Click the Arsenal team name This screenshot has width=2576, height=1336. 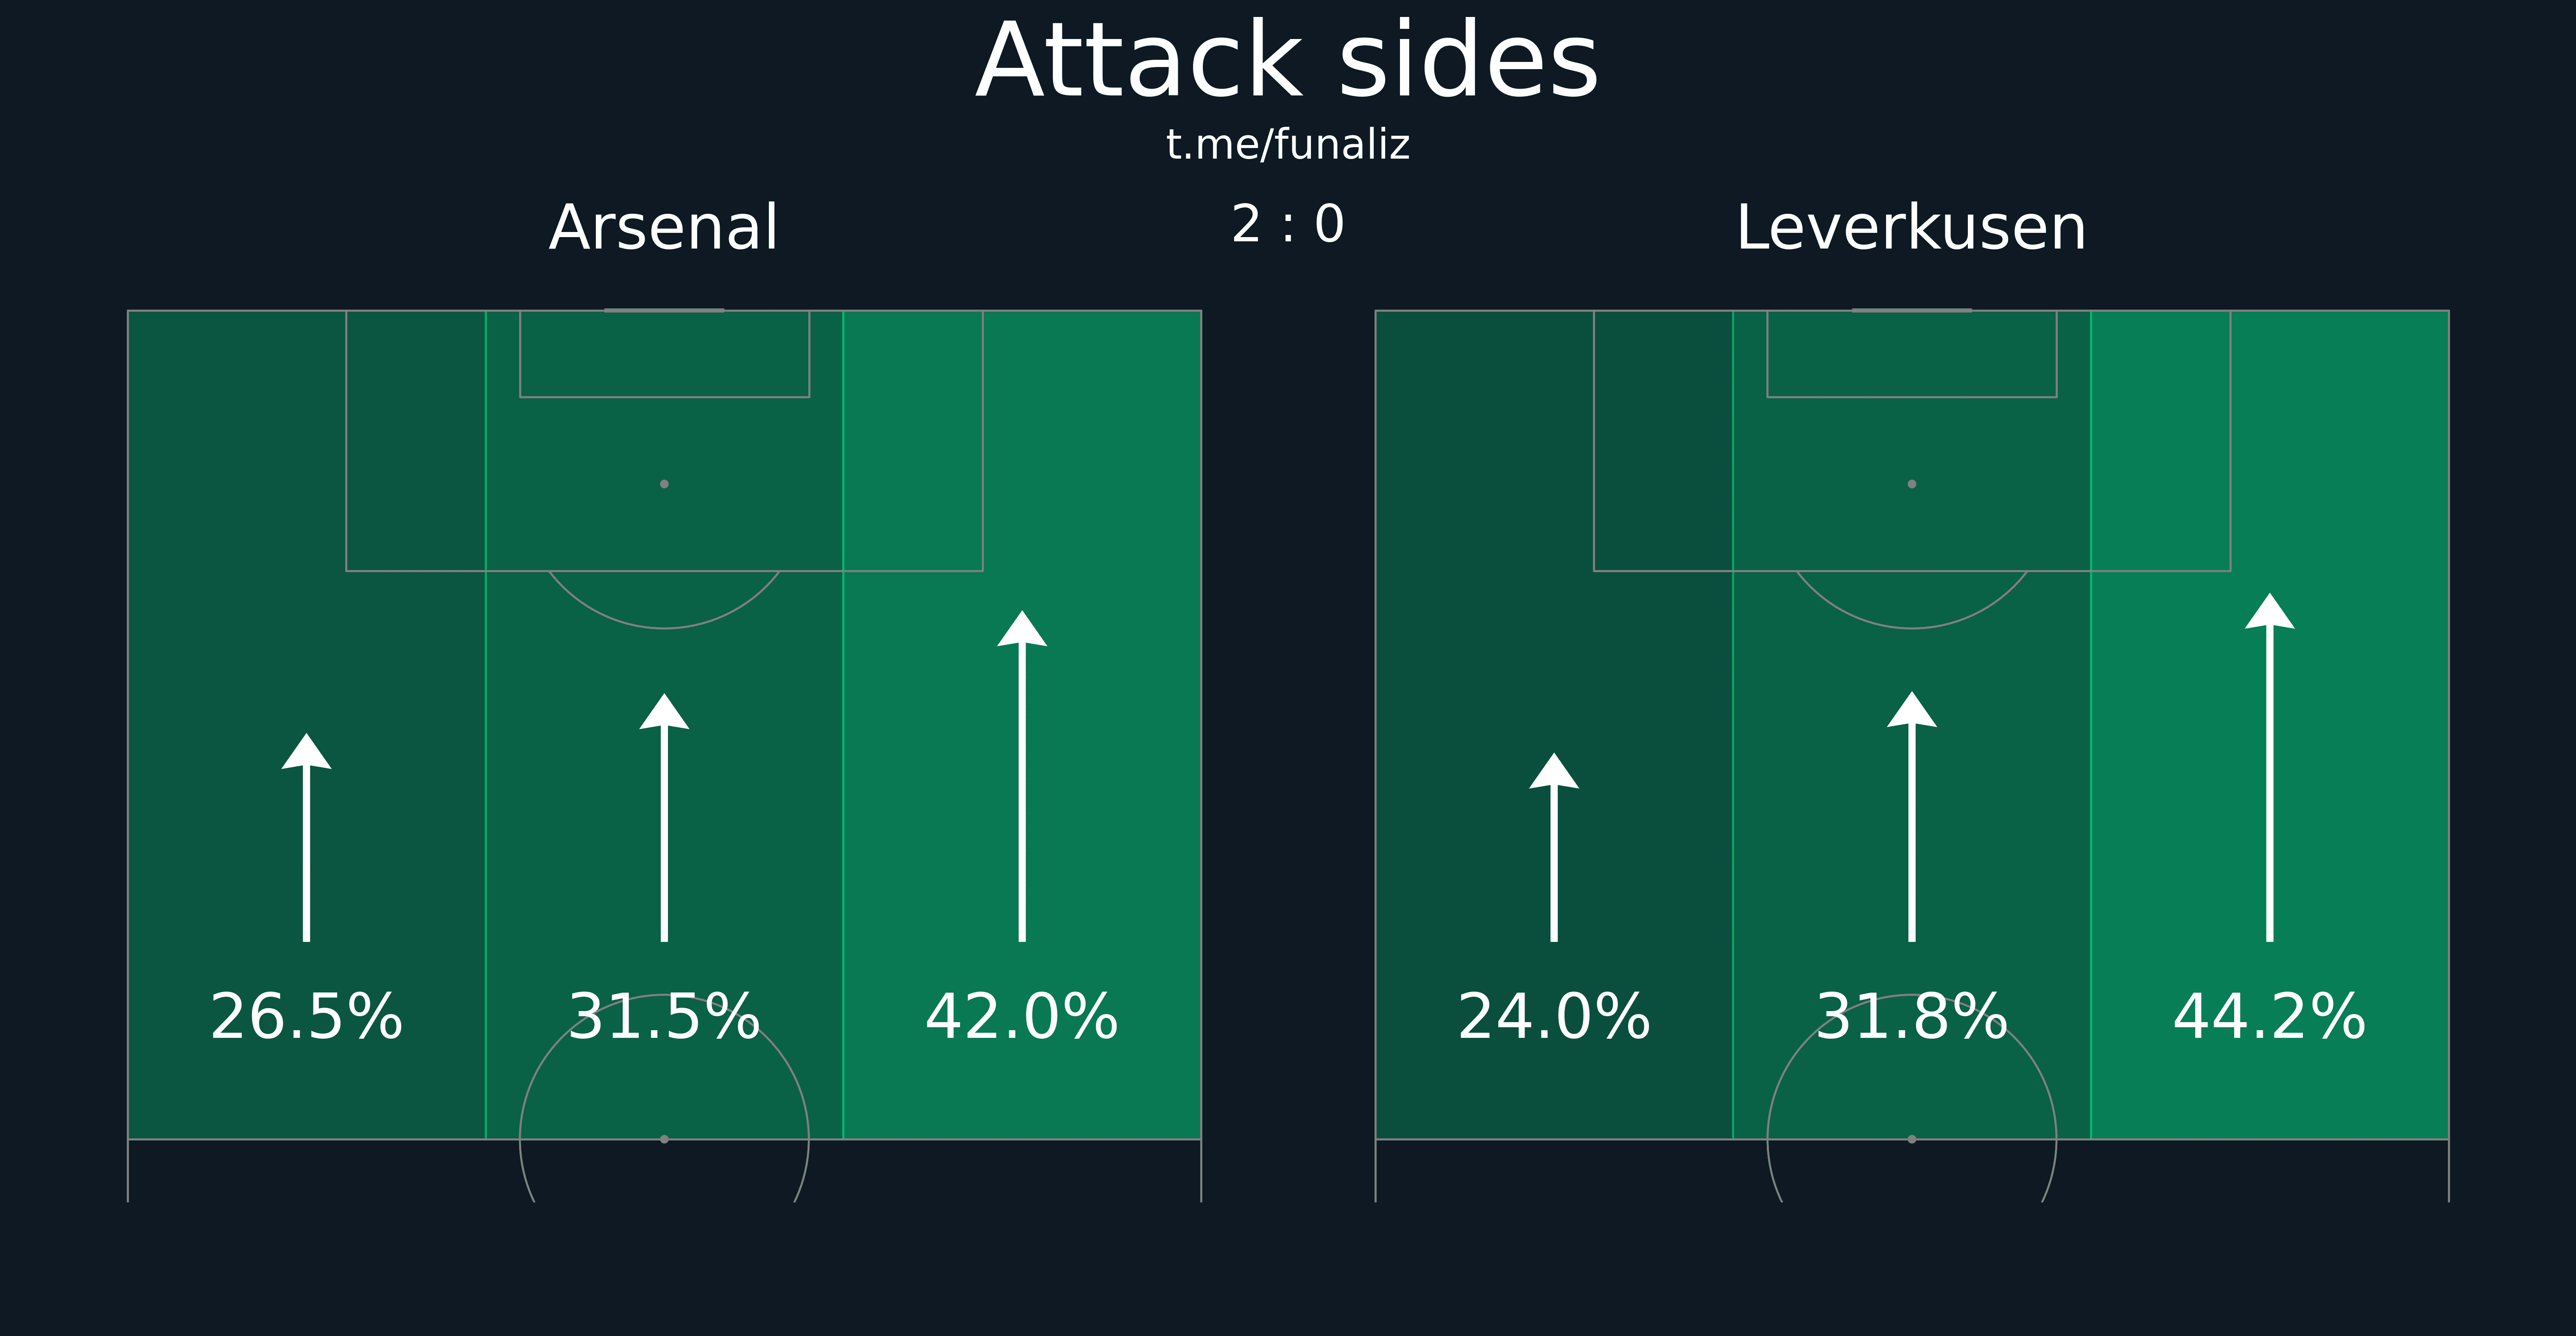[x=664, y=228]
